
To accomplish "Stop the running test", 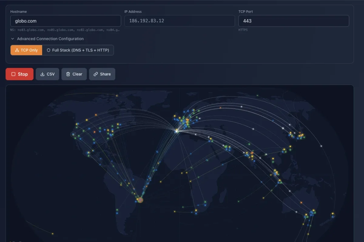I will (19, 74).
